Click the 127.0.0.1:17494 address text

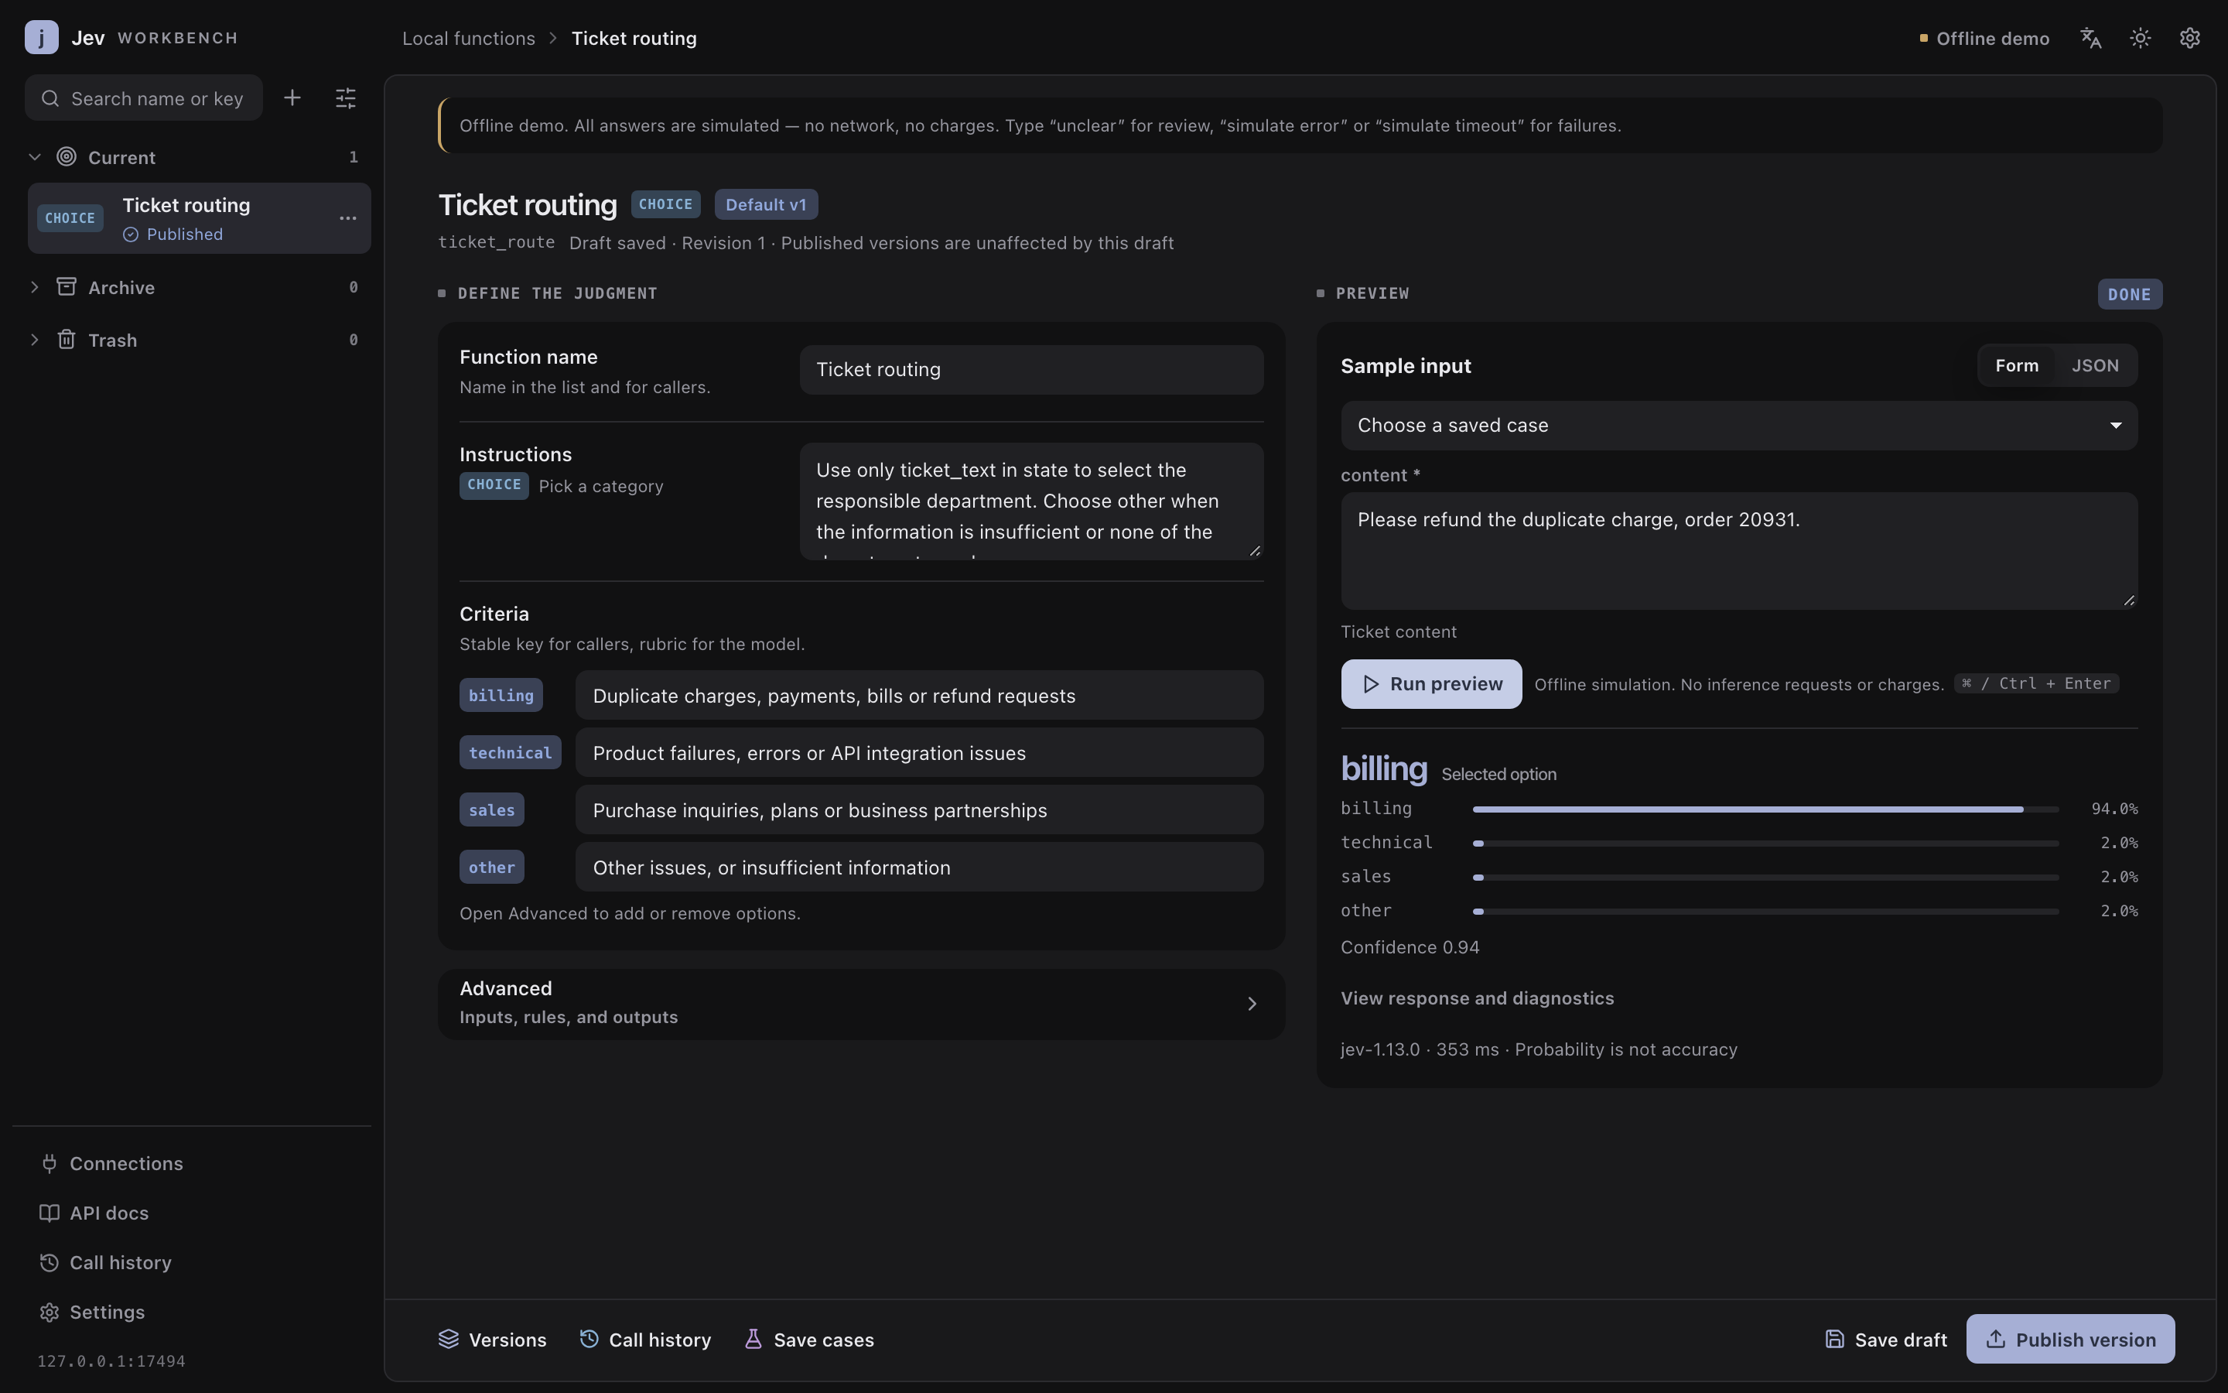click(x=111, y=1362)
